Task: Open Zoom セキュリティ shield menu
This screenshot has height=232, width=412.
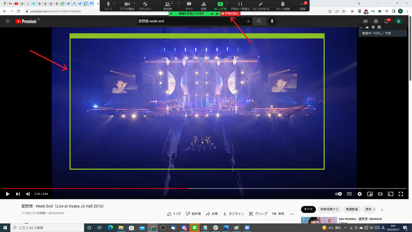Action: (145, 5)
